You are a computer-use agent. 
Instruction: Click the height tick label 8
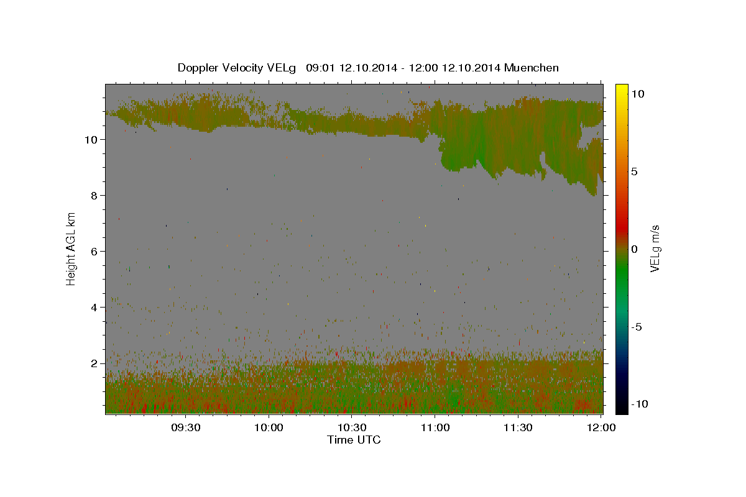tap(94, 196)
